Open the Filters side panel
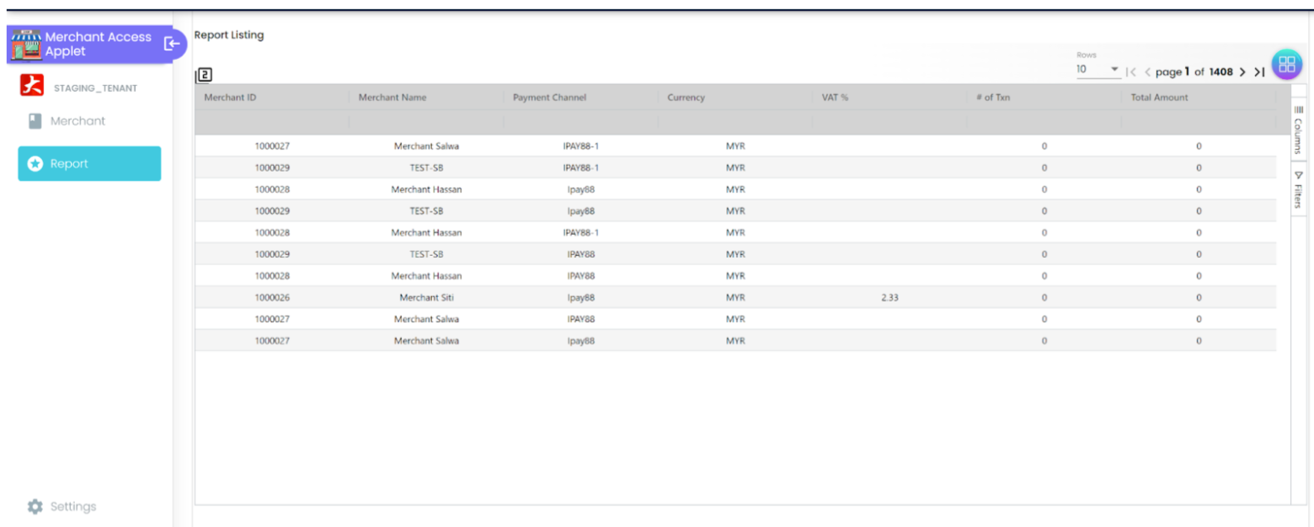 pos(1298,189)
